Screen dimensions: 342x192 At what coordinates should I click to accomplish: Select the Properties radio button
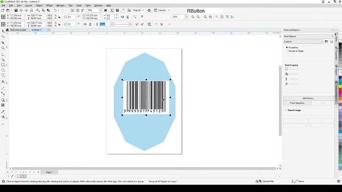coord(287,47)
